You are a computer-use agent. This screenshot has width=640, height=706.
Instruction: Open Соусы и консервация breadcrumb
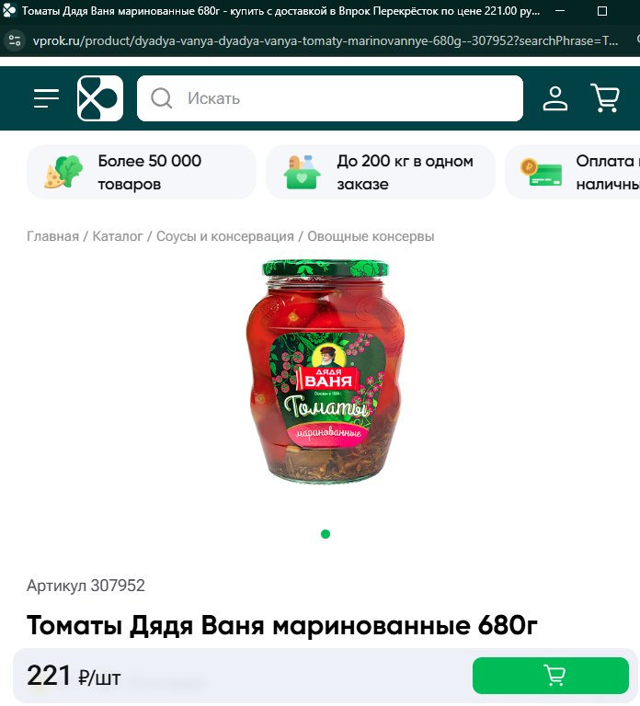point(225,236)
